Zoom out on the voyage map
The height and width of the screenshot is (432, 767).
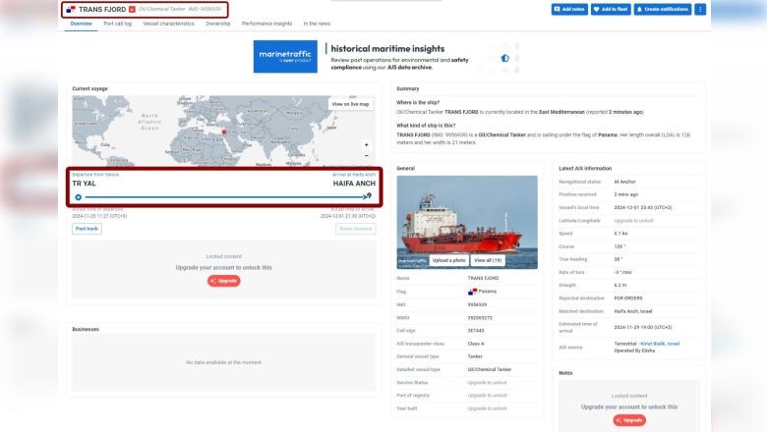(x=367, y=156)
